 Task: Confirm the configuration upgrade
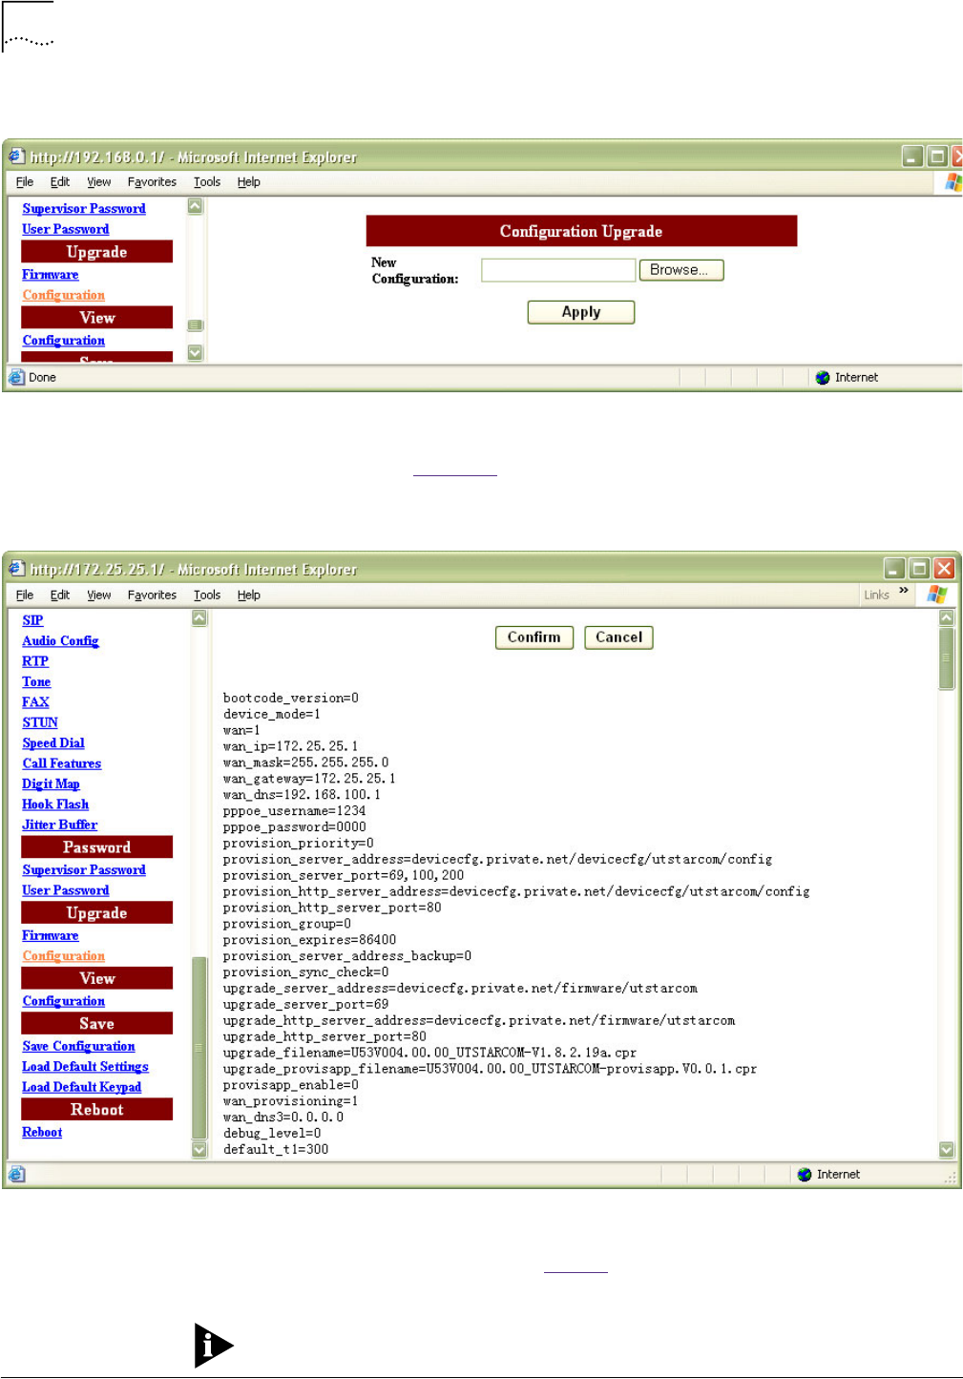(534, 637)
